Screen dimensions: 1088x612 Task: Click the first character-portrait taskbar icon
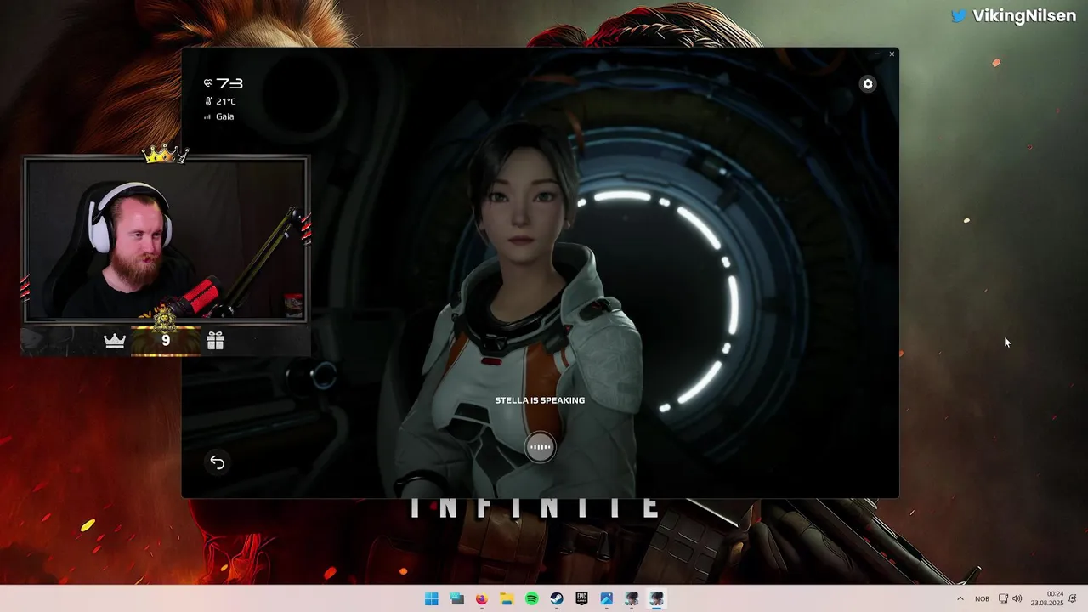[x=632, y=599]
